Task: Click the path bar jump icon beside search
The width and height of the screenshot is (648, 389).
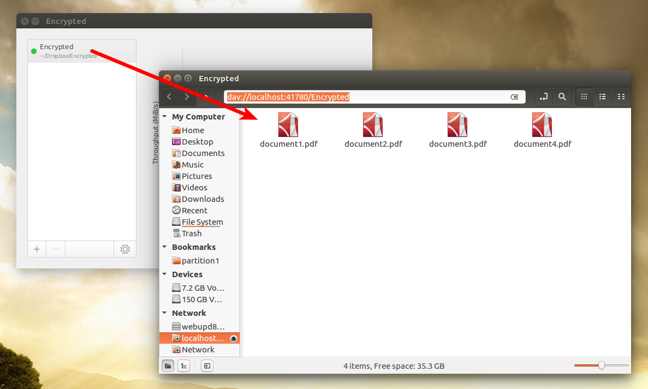Action: pos(544,97)
